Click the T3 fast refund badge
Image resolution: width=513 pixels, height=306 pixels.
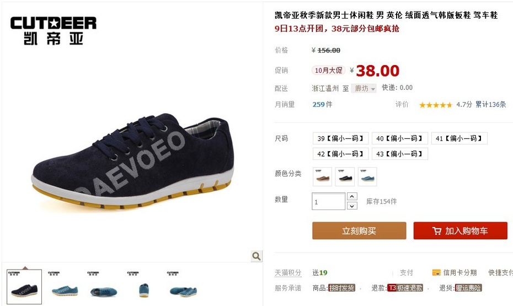click(x=405, y=288)
